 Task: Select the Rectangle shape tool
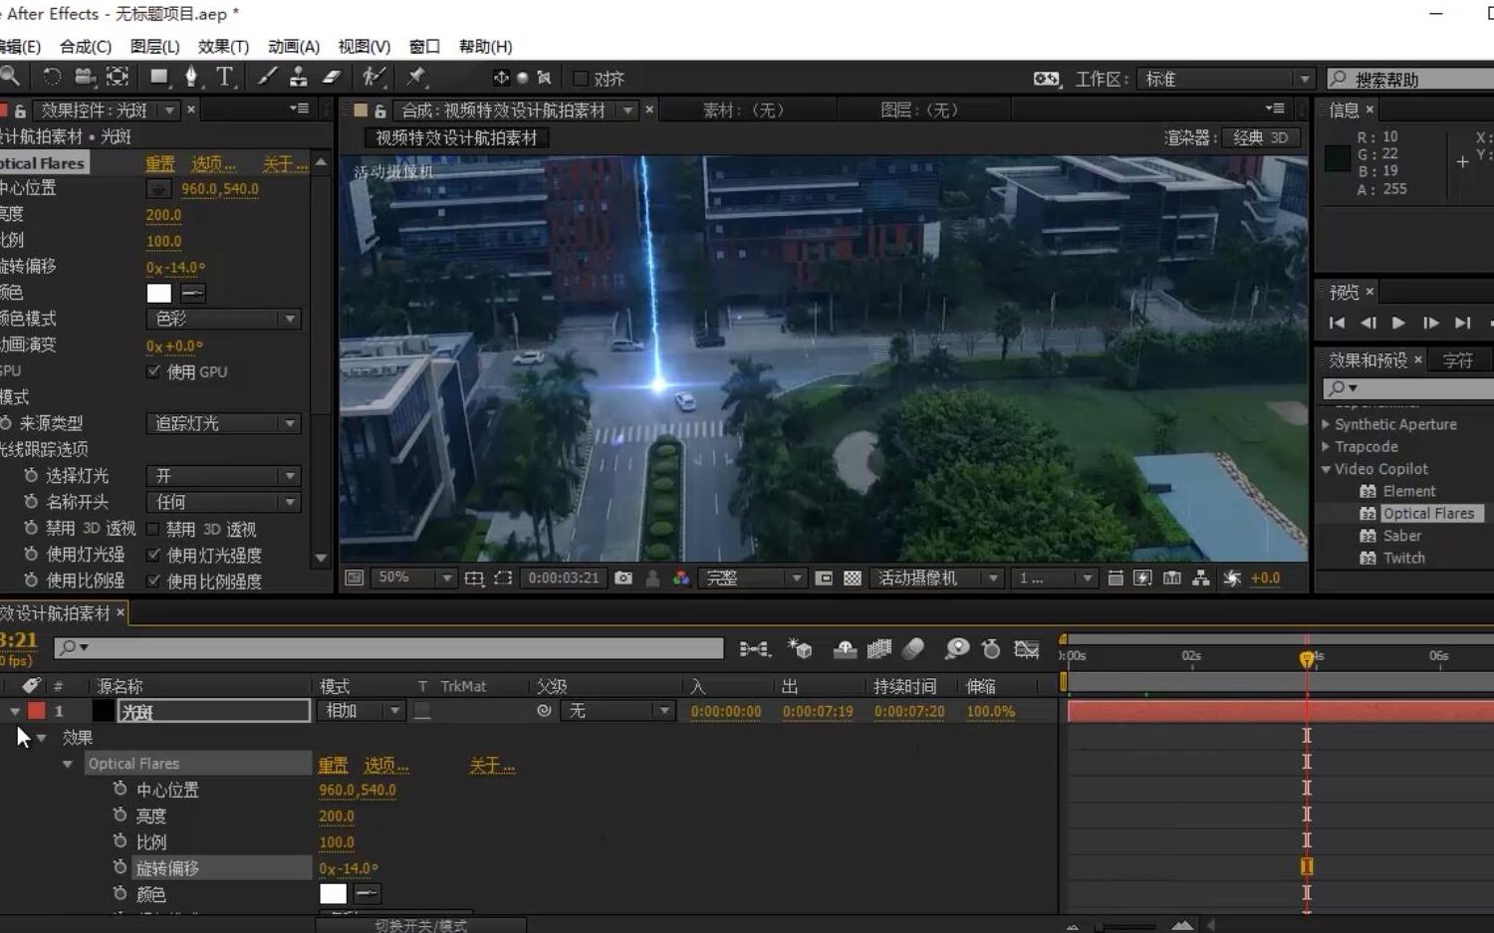coord(158,78)
